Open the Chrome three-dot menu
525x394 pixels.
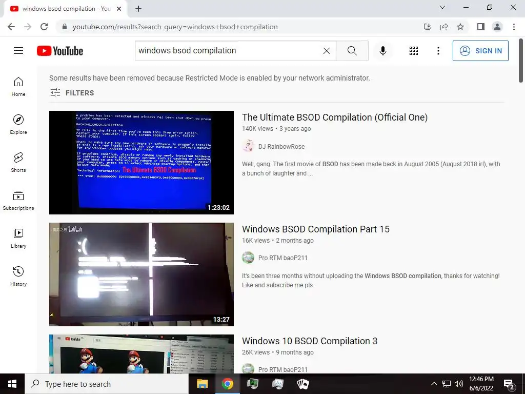pyautogui.click(x=514, y=27)
